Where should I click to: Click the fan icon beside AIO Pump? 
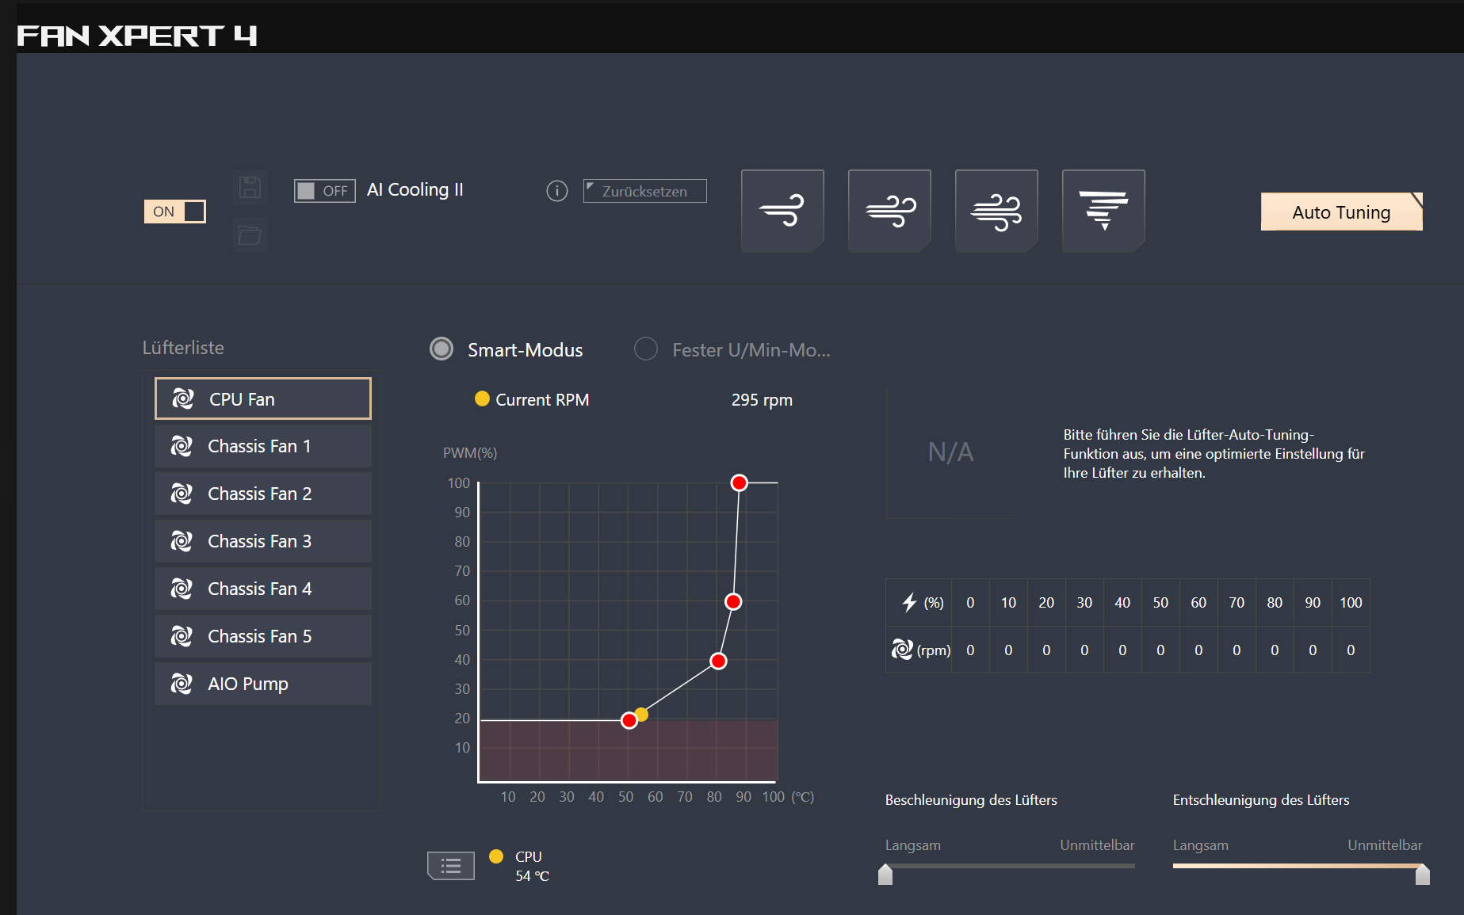(182, 684)
